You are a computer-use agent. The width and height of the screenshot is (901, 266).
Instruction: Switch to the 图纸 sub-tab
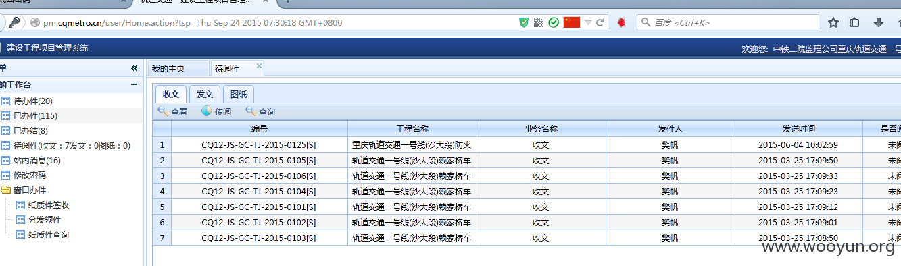(x=239, y=94)
